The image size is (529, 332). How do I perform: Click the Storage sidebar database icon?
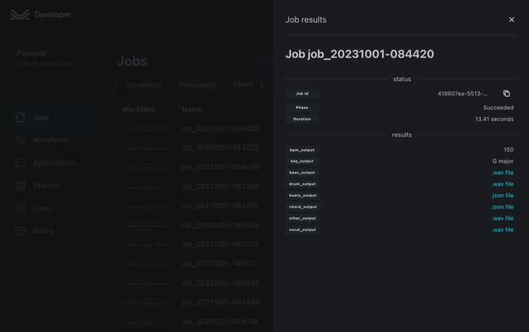click(x=20, y=185)
